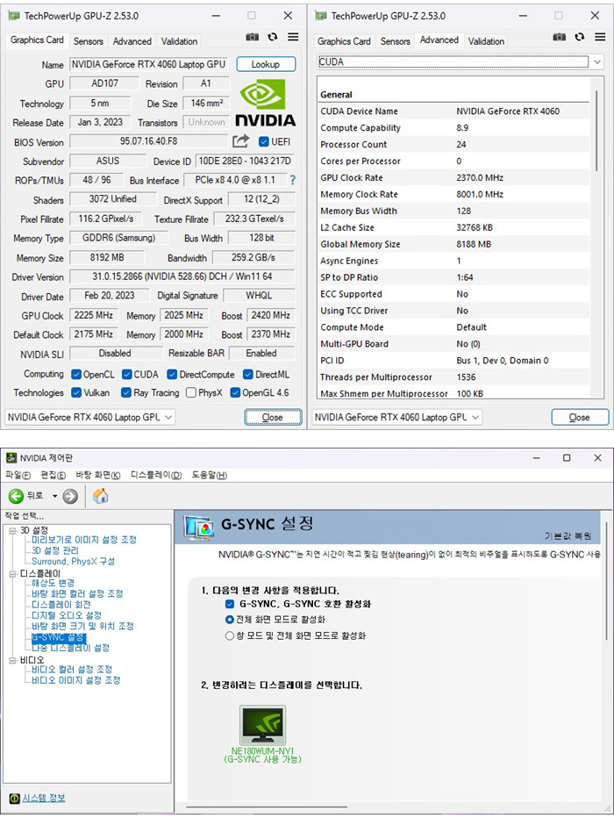Click NVIDIA Control Panel title bar icon
Screen dimensions: 614x818
[11, 458]
